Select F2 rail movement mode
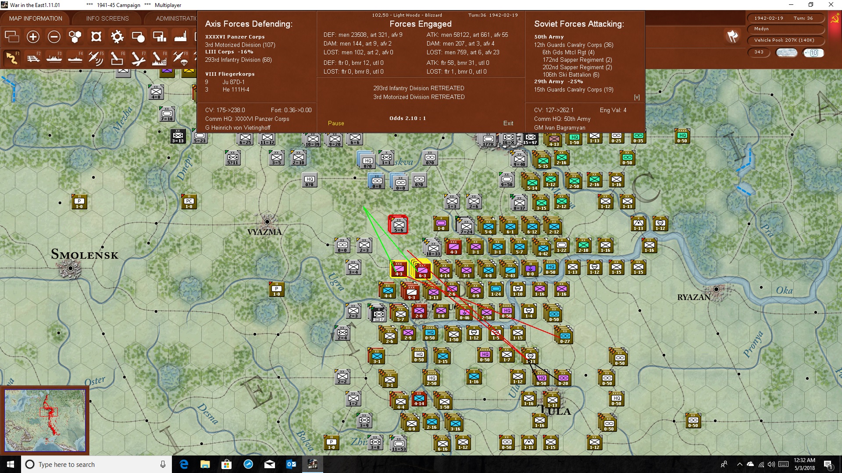The height and width of the screenshot is (473, 842). (33, 58)
